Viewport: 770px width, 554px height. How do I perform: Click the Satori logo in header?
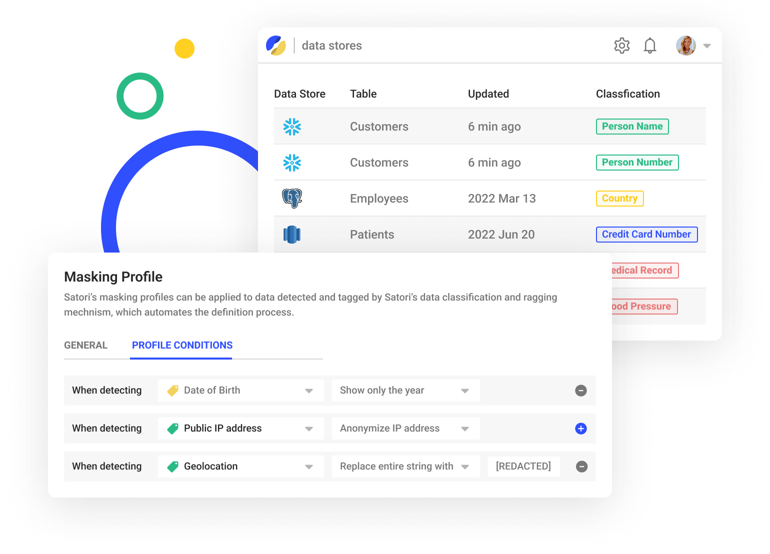click(x=276, y=45)
